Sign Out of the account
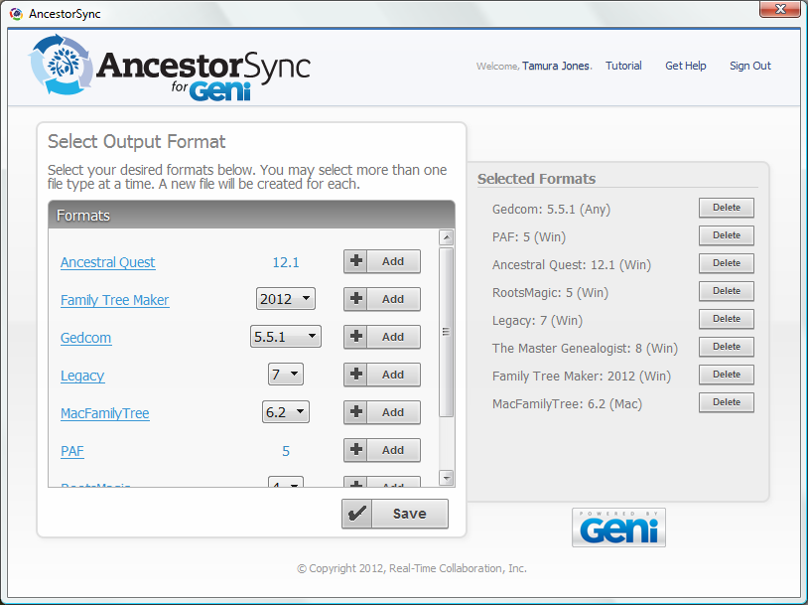This screenshot has width=808, height=605. pyautogui.click(x=750, y=66)
